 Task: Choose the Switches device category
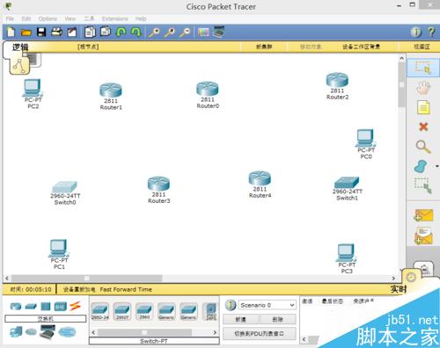[31, 307]
